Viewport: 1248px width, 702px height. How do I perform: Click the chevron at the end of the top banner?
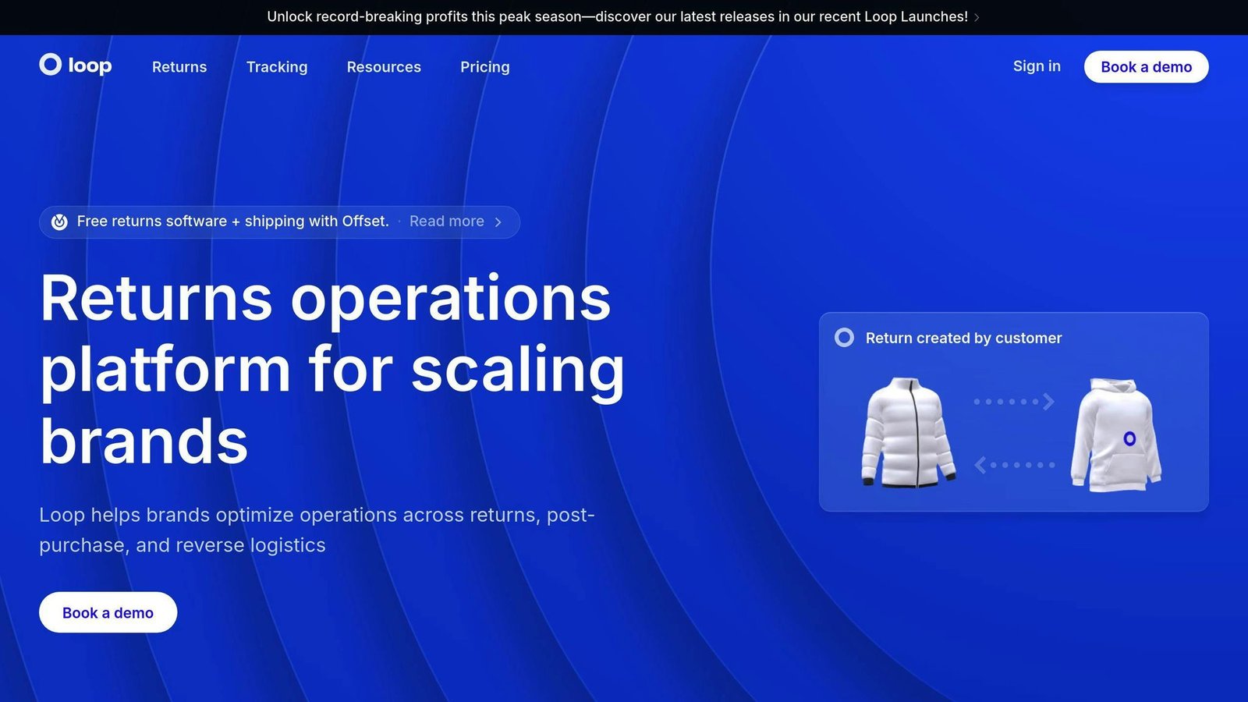point(977,17)
